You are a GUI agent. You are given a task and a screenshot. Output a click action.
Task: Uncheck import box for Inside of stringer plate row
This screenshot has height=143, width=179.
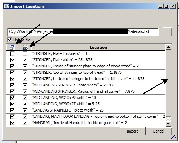pyautogui.click(x=12, y=66)
